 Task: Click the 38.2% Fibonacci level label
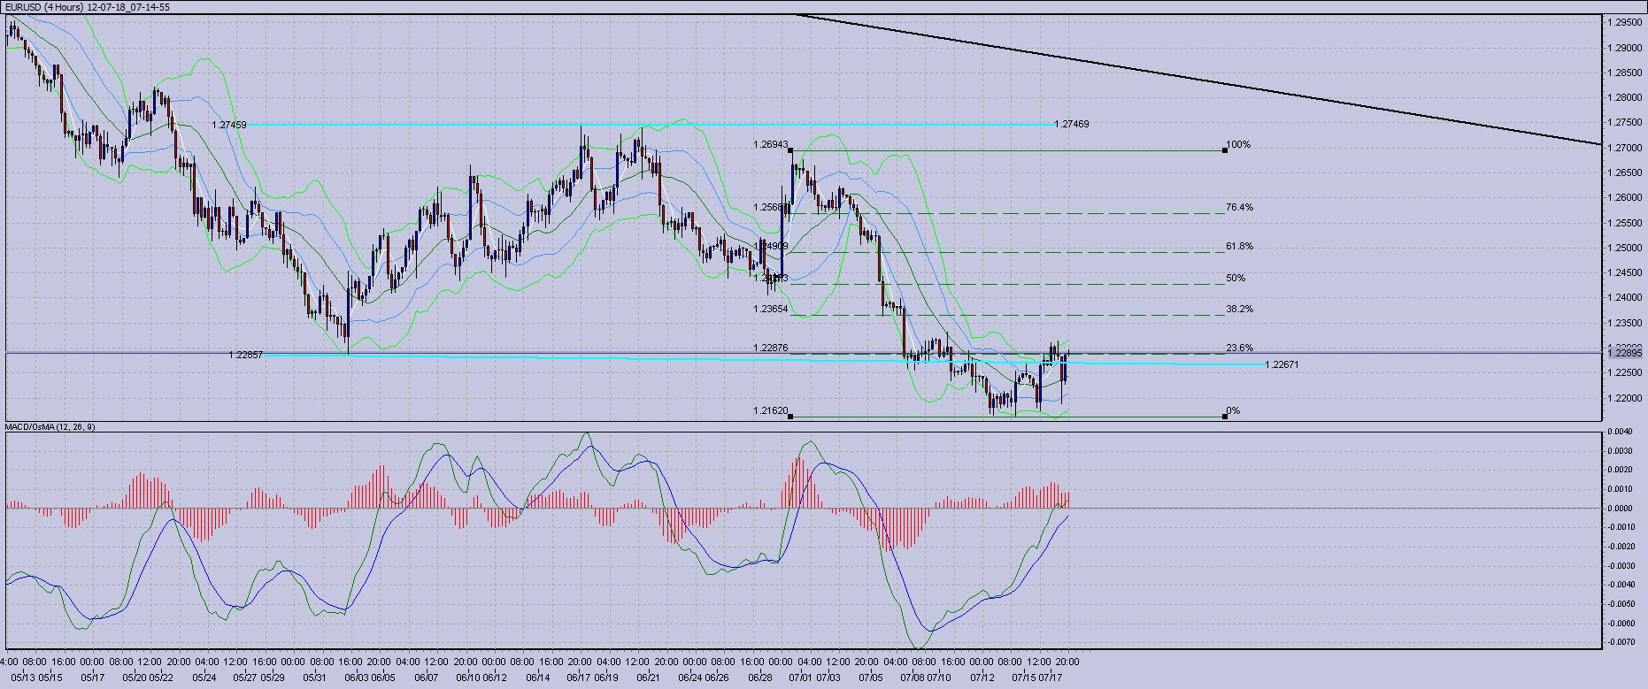pyautogui.click(x=1239, y=309)
